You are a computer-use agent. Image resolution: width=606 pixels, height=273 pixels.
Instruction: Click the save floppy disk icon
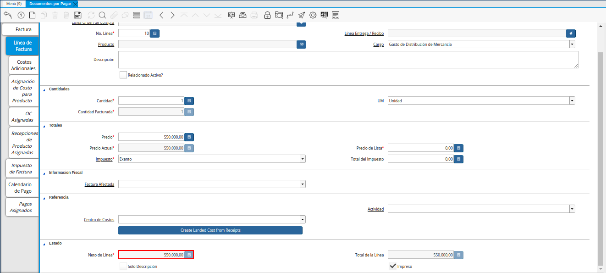click(x=77, y=15)
